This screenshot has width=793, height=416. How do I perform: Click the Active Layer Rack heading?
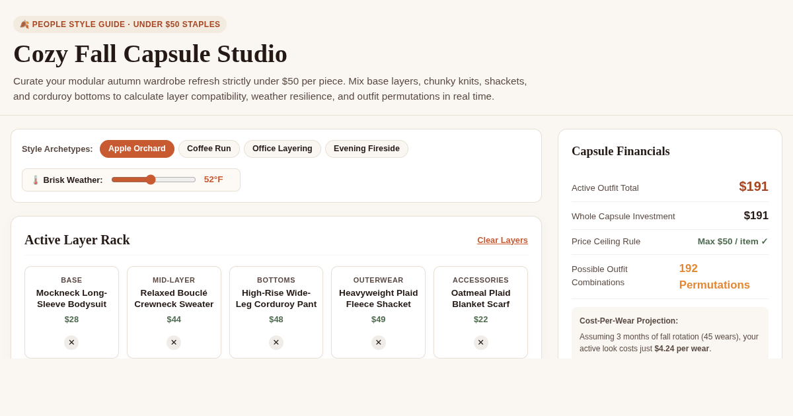[x=77, y=240]
